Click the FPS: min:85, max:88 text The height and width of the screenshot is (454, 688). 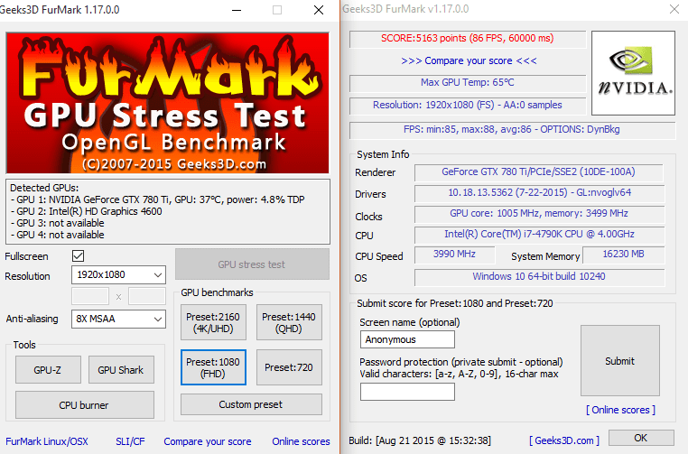click(x=512, y=129)
